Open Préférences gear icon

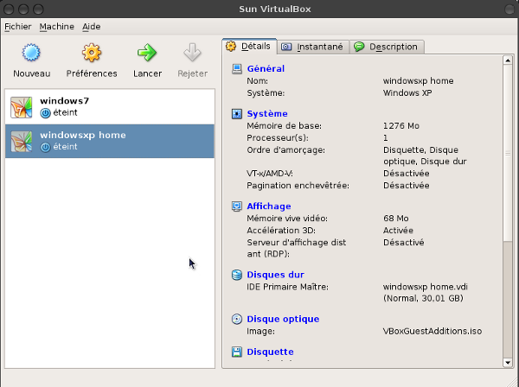tap(92, 54)
